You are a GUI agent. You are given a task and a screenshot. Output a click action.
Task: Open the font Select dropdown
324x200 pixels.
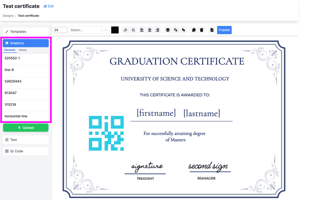[x=89, y=30]
